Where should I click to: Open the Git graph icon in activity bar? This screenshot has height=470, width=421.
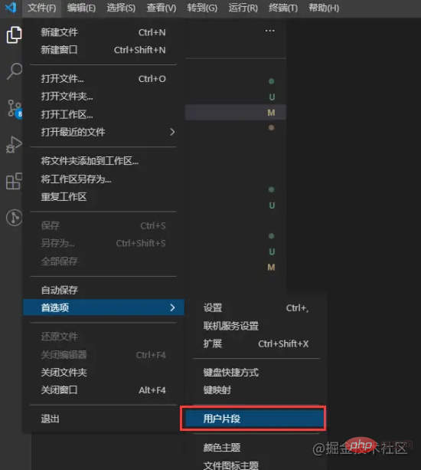pos(14,218)
